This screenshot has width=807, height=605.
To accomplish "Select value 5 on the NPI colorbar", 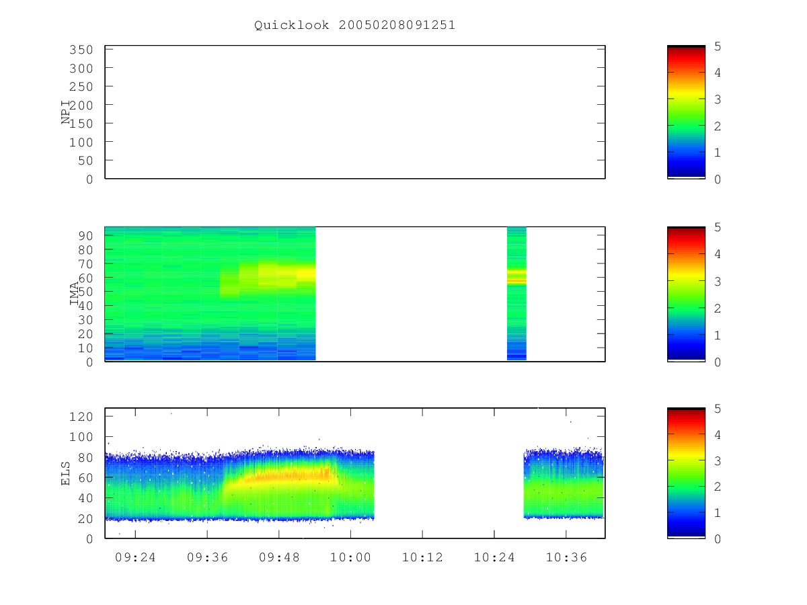I will 718,46.
